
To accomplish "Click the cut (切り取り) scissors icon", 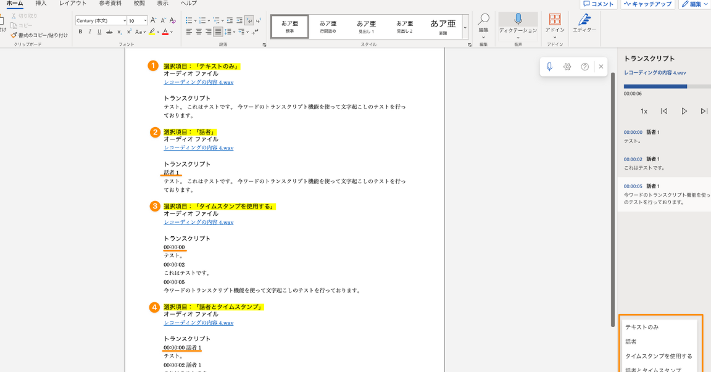I will pyautogui.click(x=14, y=16).
